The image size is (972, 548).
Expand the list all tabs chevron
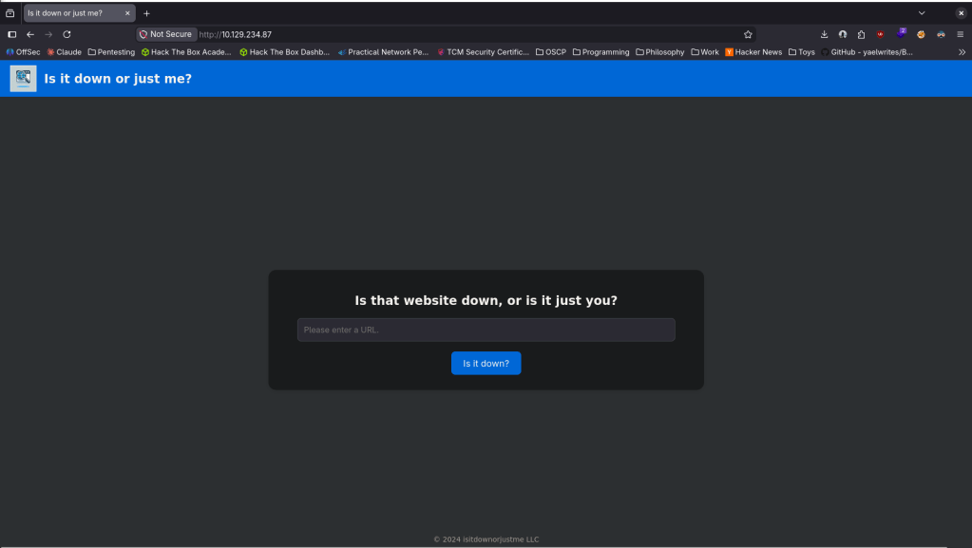pyautogui.click(x=922, y=13)
